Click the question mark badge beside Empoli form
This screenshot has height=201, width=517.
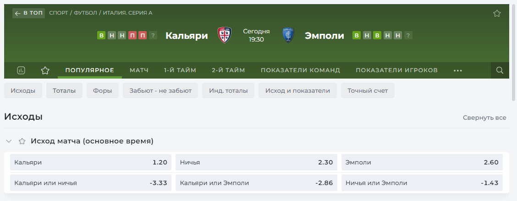pos(408,35)
